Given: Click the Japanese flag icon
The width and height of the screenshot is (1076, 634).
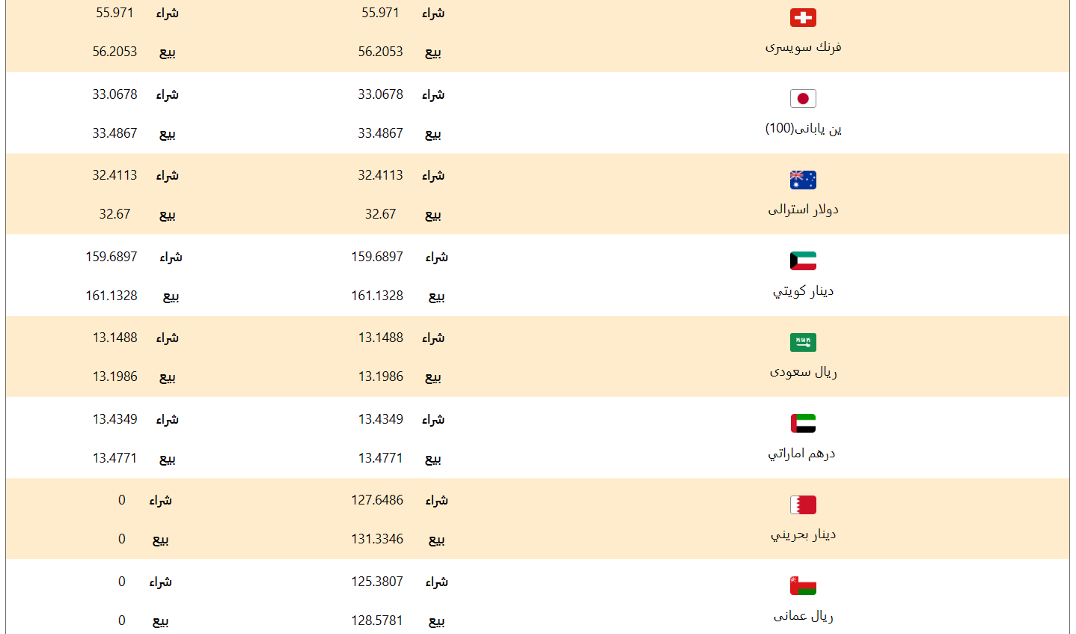Looking at the screenshot, I should coord(803,99).
